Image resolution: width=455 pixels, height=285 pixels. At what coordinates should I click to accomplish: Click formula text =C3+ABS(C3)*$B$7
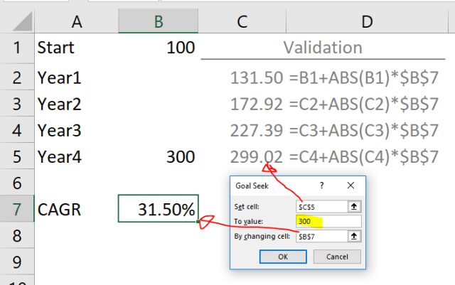tap(363, 130)
